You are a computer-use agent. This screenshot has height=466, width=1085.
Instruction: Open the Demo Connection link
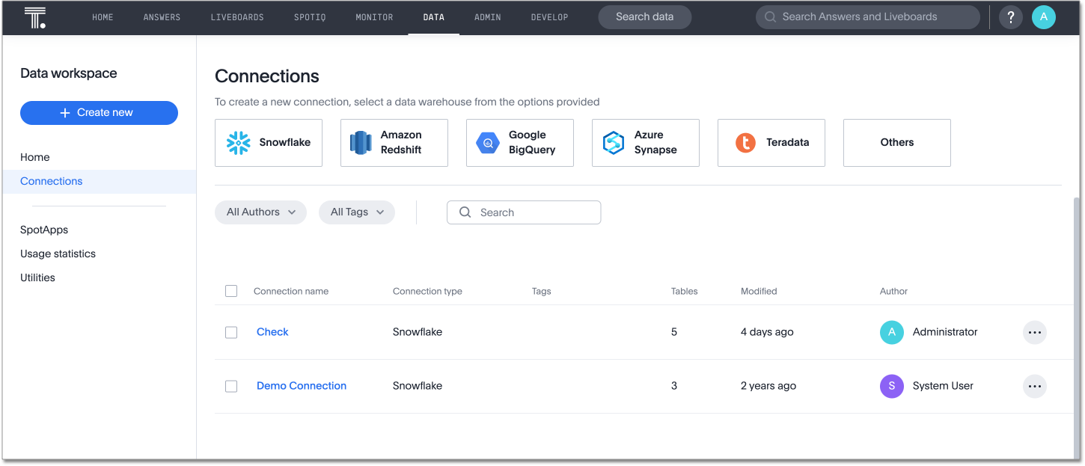click(302, 386)
